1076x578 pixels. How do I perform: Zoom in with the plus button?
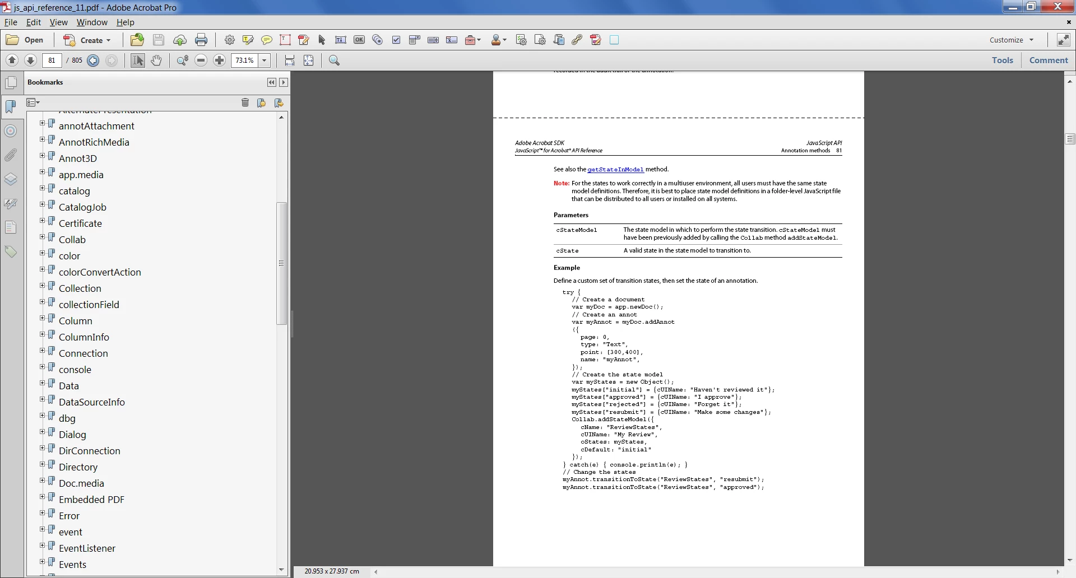click(220, 60)
